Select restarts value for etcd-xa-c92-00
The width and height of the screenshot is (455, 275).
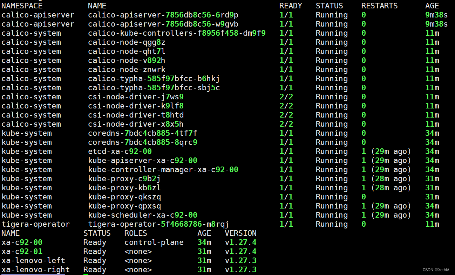386,151
